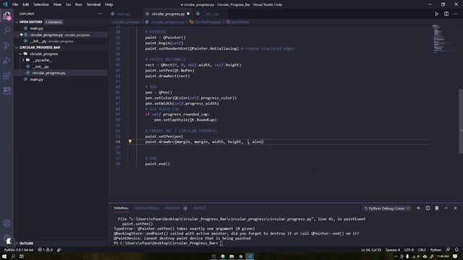Click the editor vertical scrollbar
The height and width of the screenshot is (260, 463).
(x=461, y=121)
